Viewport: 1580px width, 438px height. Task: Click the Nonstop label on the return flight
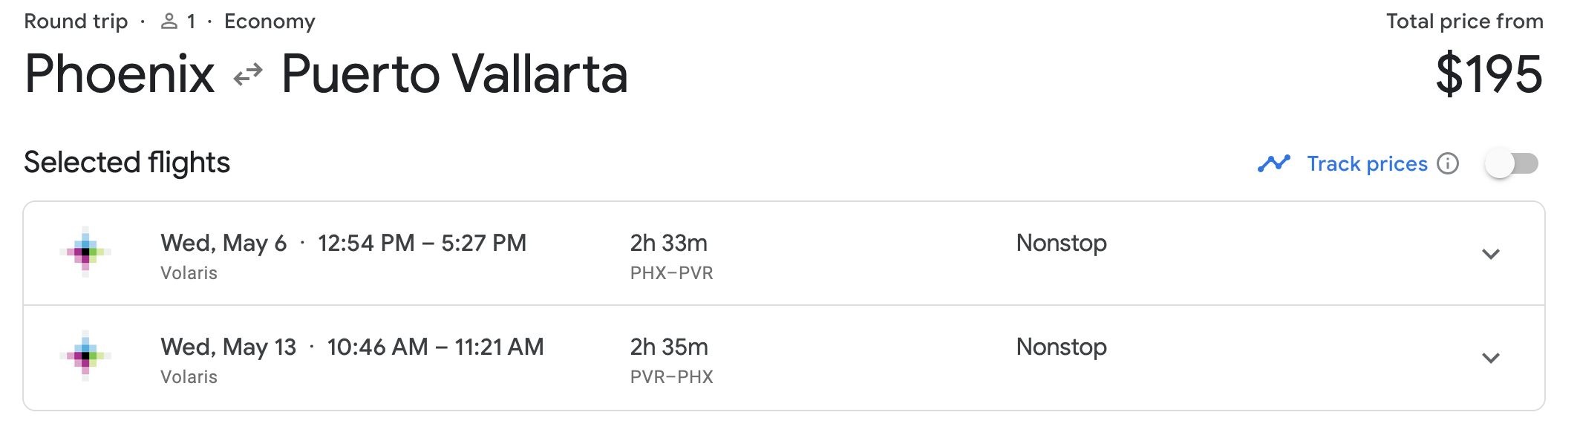coord(1061,346)
